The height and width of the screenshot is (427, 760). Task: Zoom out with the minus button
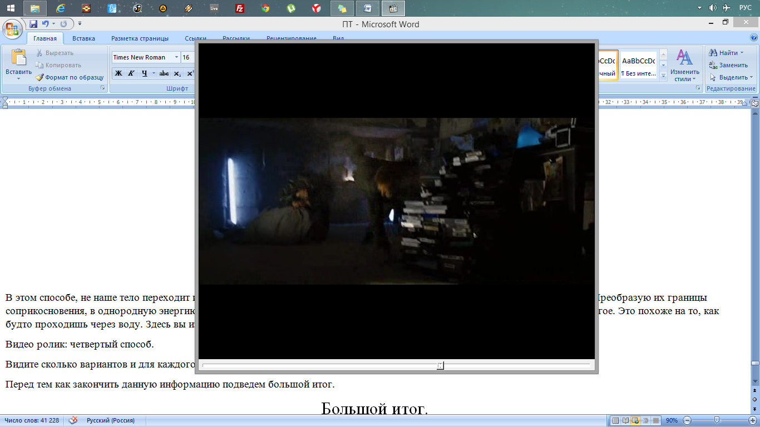[687, 420]
